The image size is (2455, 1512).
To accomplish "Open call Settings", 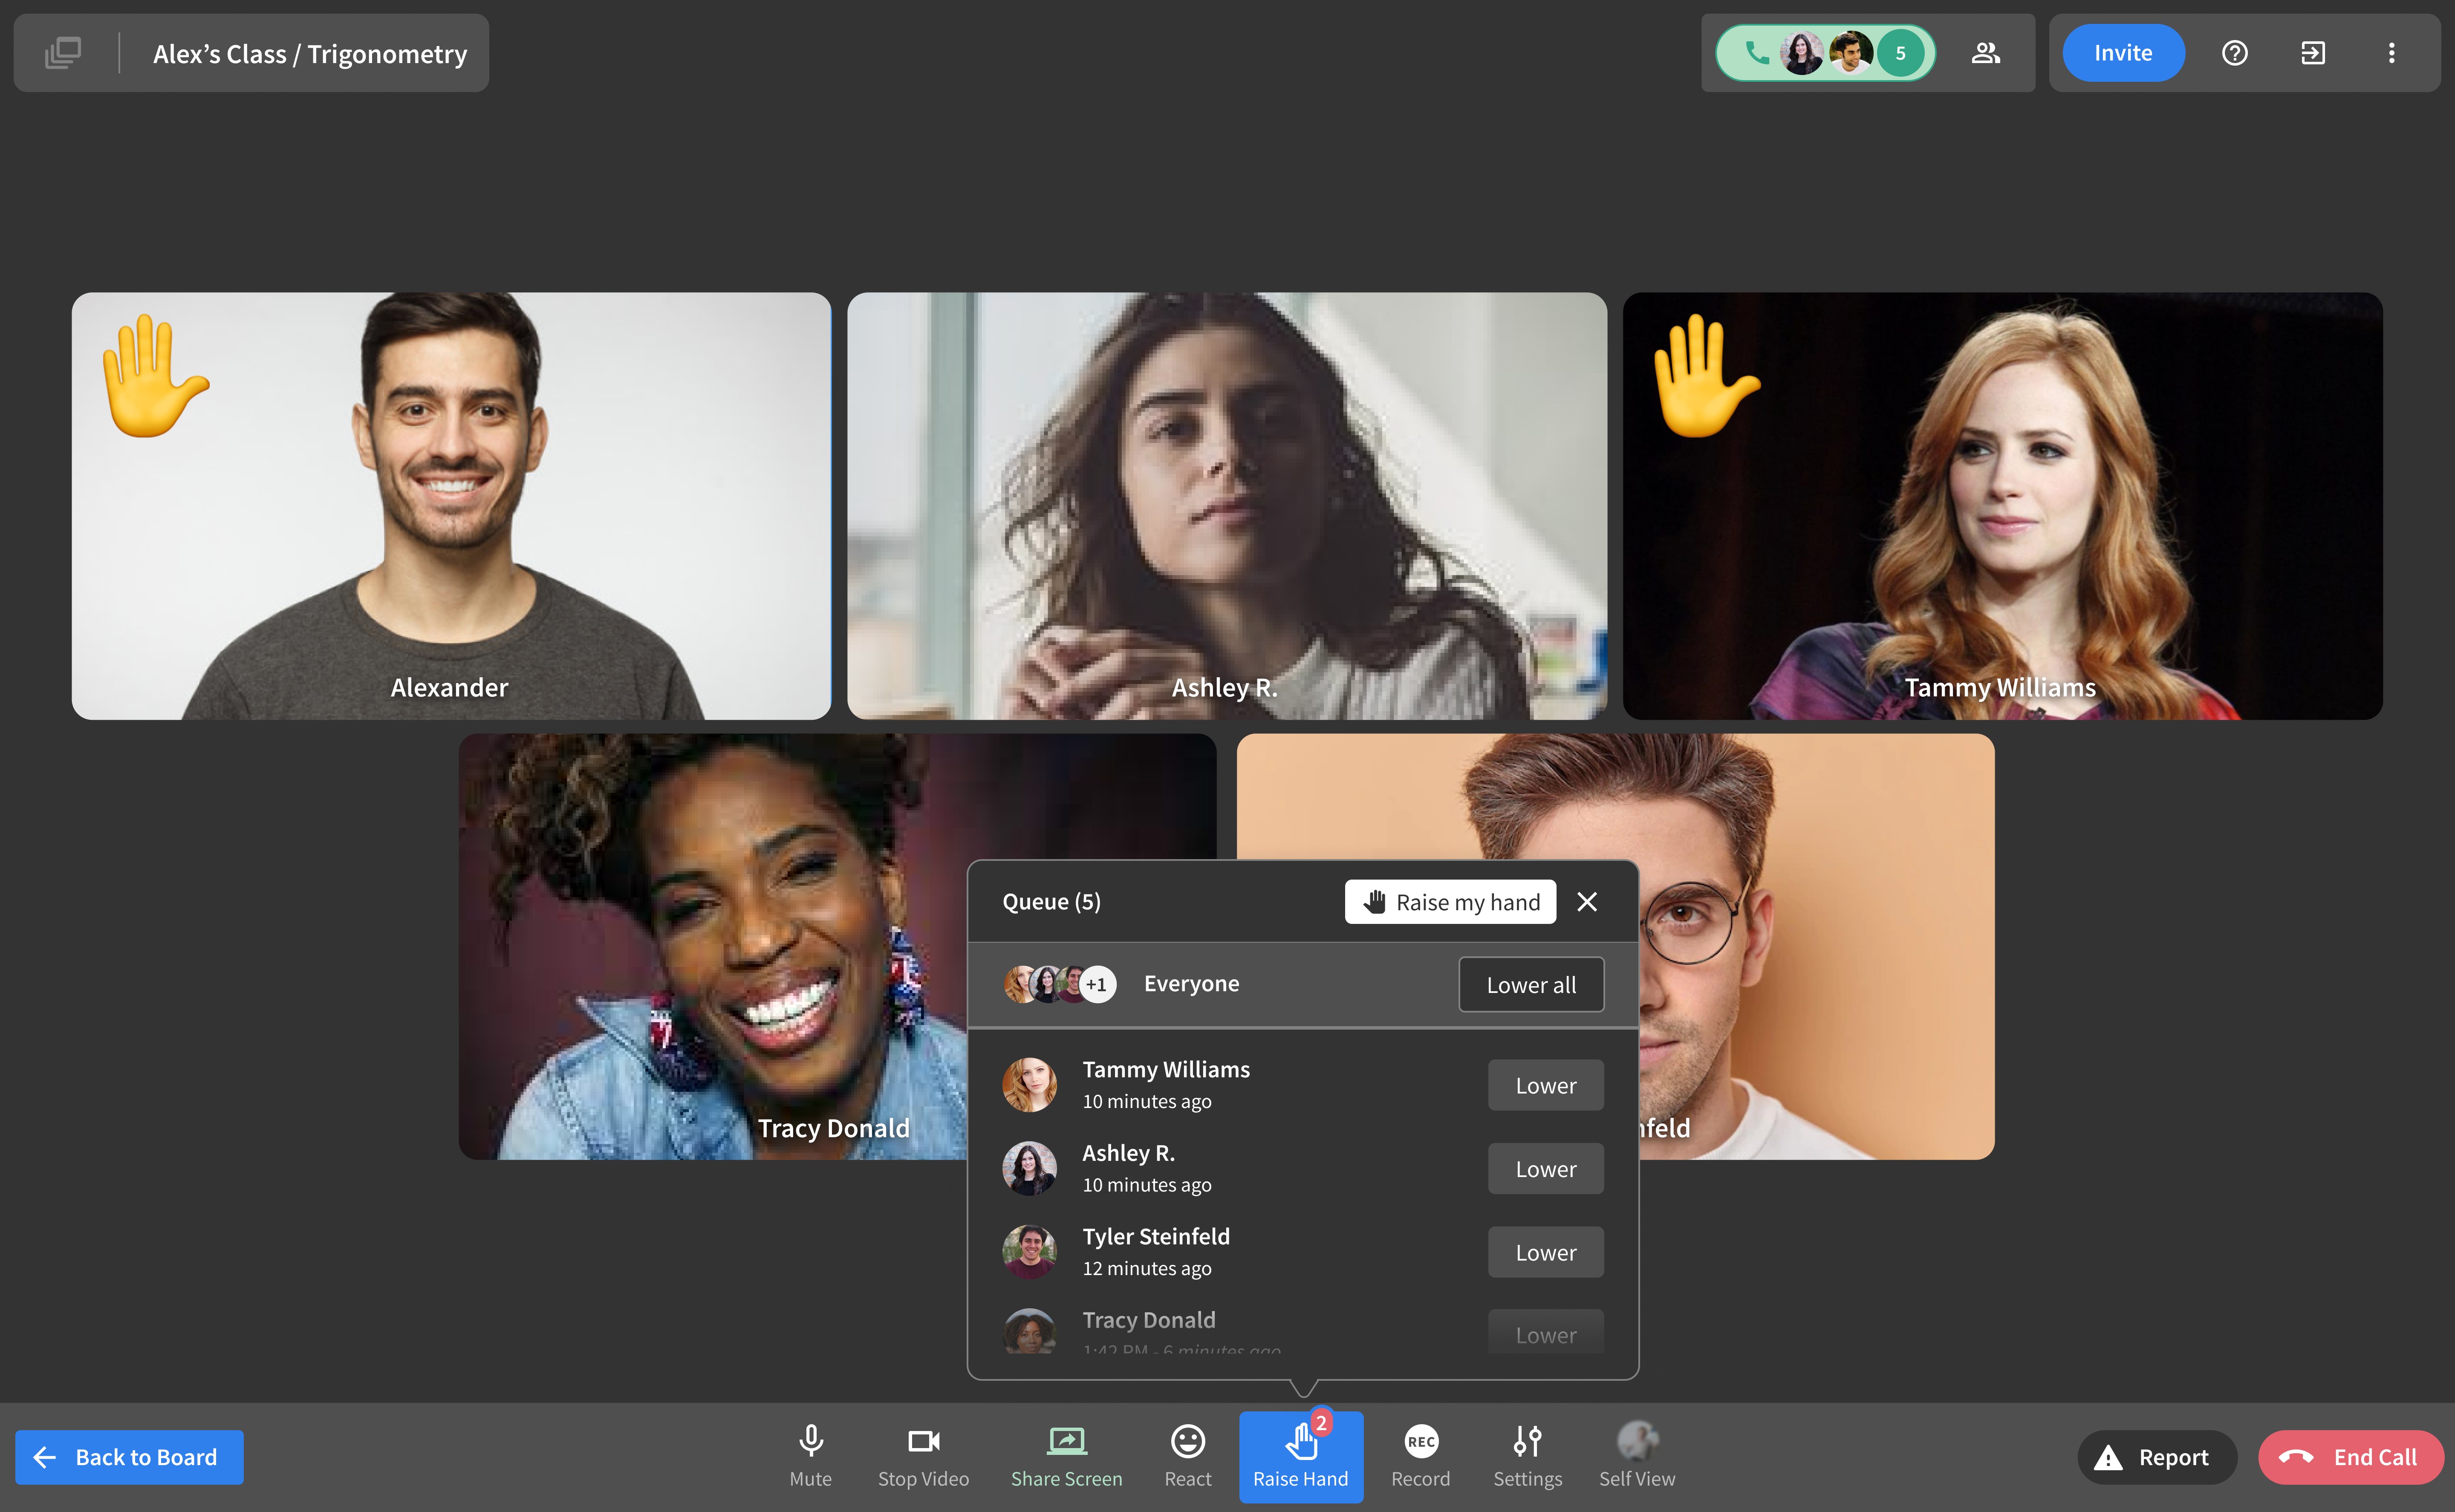I will (x=1528, y=1457).
